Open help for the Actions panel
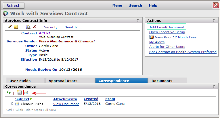 pos(213,21)
